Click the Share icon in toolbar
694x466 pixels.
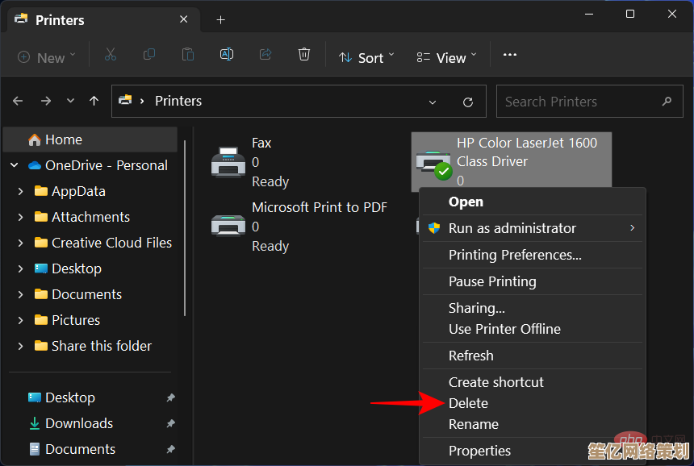pyautogui.click(x=265, y=55)
